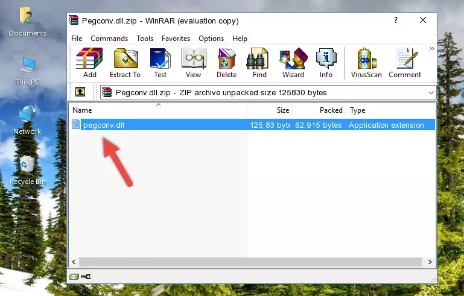Click the horizontal scrollbar left arrow
Image resolution: width=464 pixels, height=296 pixels.
coord(74,262)
